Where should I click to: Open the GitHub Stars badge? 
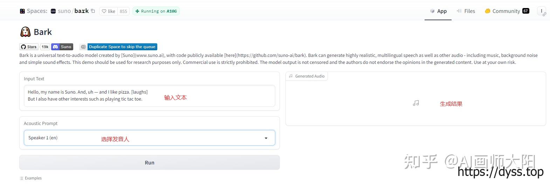(29, 47)
